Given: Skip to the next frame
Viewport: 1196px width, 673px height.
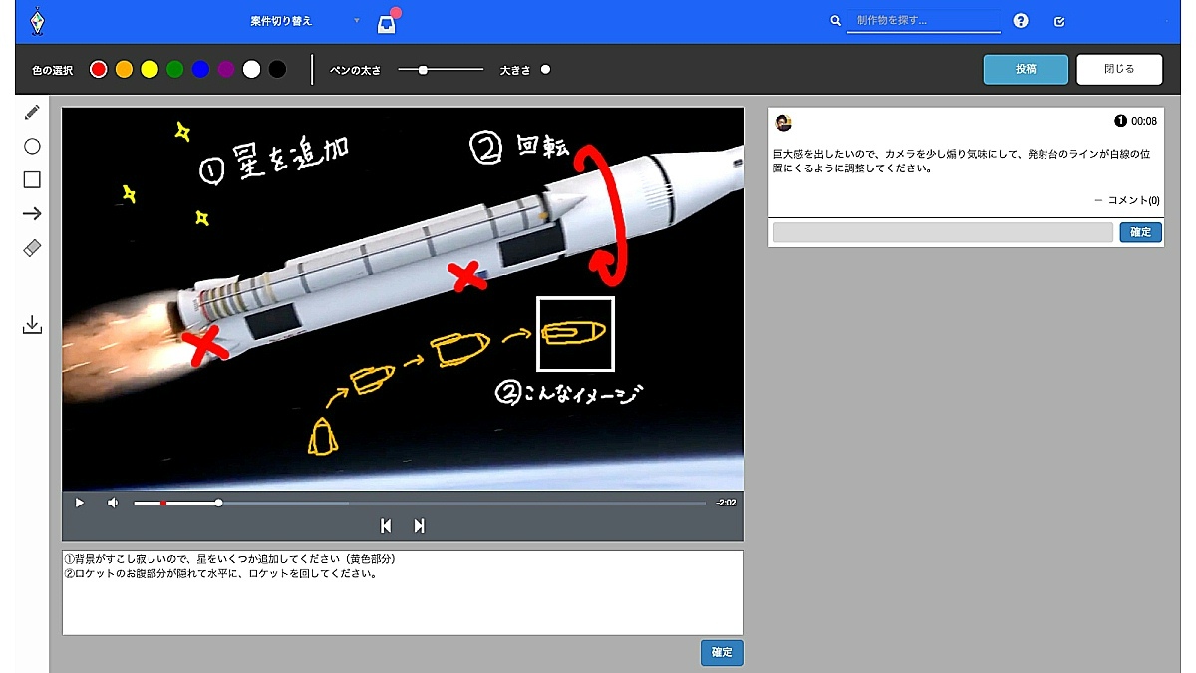Looking at the screenshot, I should tap(420, 526).
